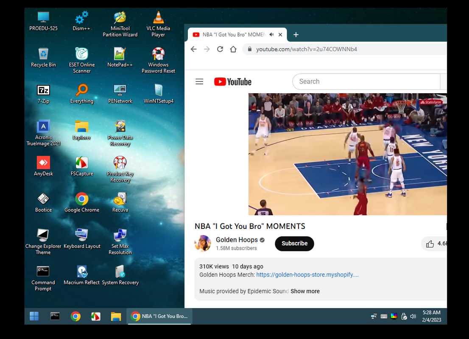Screen dimensions: 469x339
Task: Open Windows Password Reset tool
Action: pos(158,60)
